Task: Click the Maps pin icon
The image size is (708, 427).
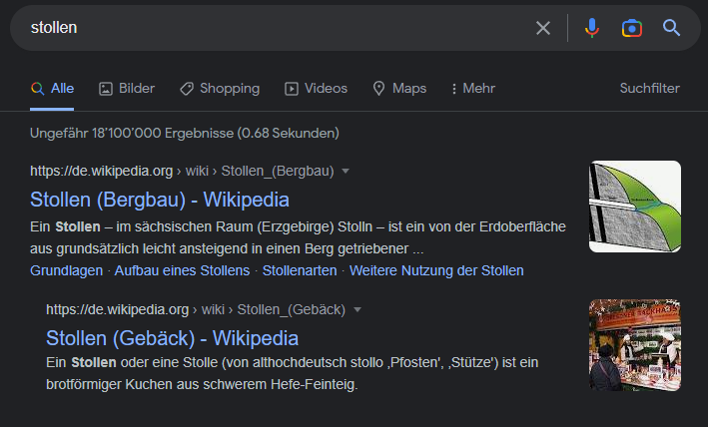Action: [378, 89]
